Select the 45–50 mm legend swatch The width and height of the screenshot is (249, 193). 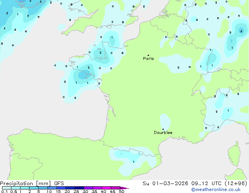pyautogui.click(x=115, y=188)
